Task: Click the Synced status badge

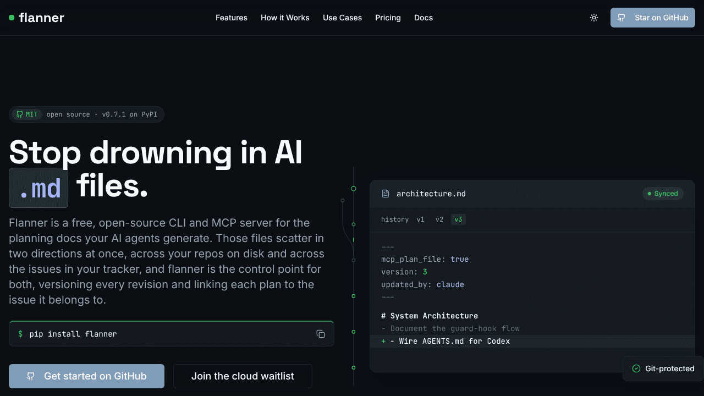Action: (x=663, y=194)
